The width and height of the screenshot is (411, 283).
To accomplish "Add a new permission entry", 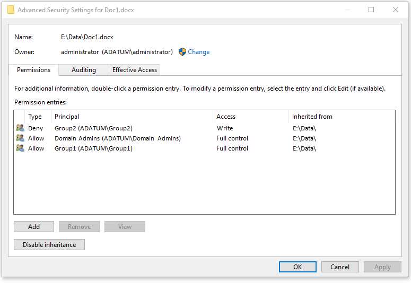I will [x=34, y=227].
